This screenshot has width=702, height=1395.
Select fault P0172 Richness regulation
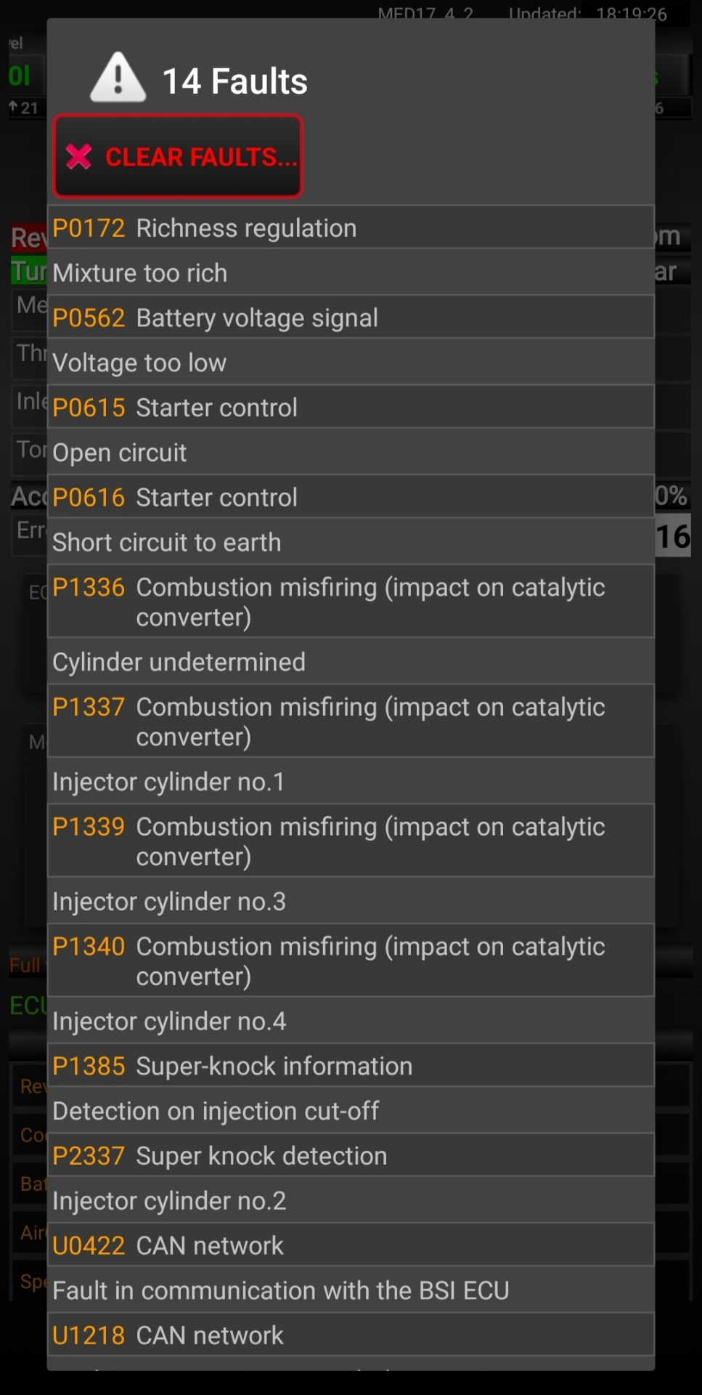tap(350, 228)
